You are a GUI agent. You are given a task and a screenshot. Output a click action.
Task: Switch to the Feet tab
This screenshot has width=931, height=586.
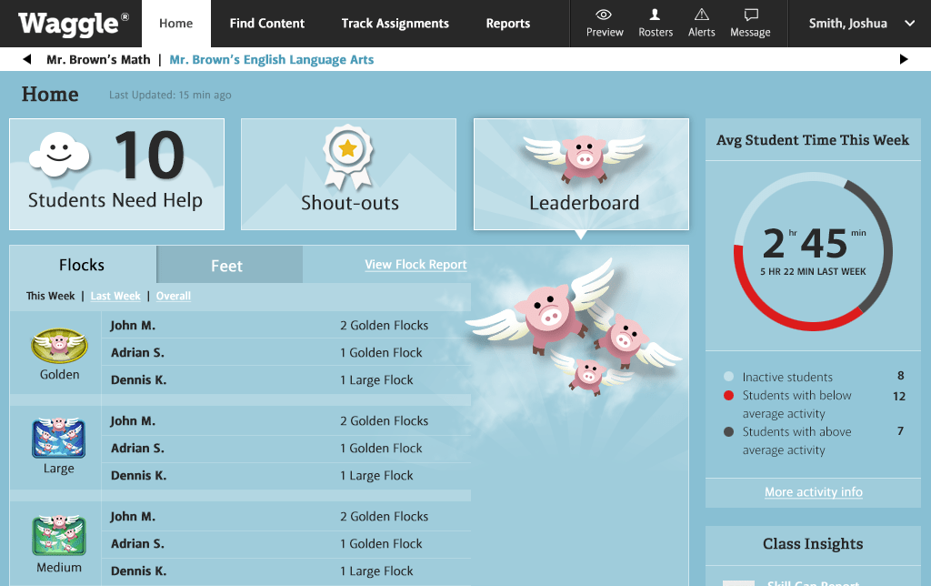coord(229,265)
